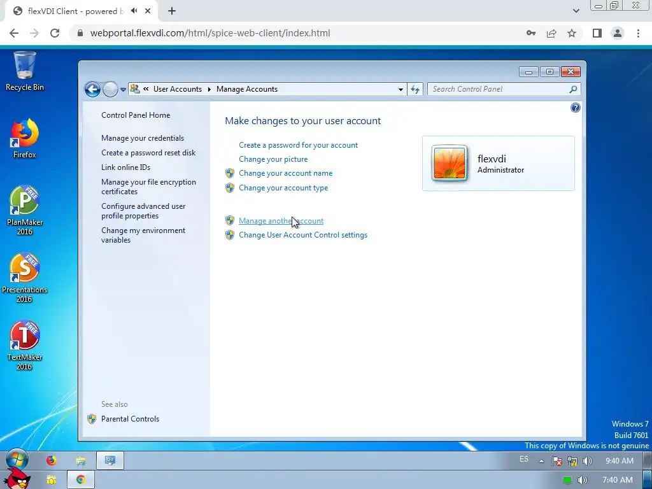Click the browser back arrow
The image size is (652, 489).
click(x=14, y=33)
